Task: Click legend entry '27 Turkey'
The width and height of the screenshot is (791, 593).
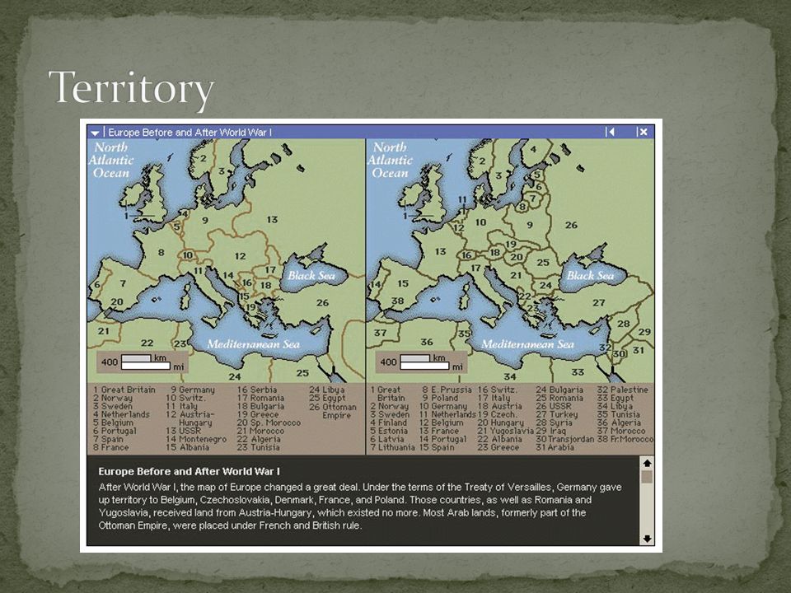Action: [x=555, y=414]
